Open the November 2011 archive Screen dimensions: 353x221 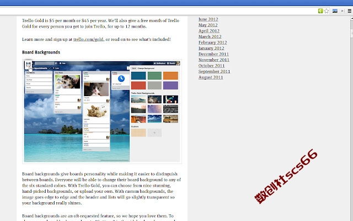(214, 60)
